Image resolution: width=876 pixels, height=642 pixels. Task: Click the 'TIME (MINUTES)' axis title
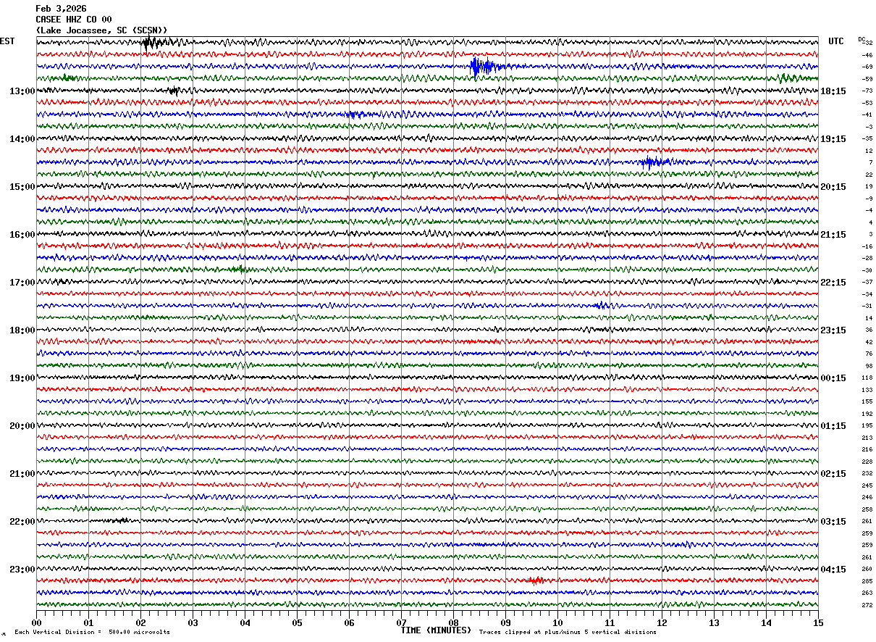(436, 630)
